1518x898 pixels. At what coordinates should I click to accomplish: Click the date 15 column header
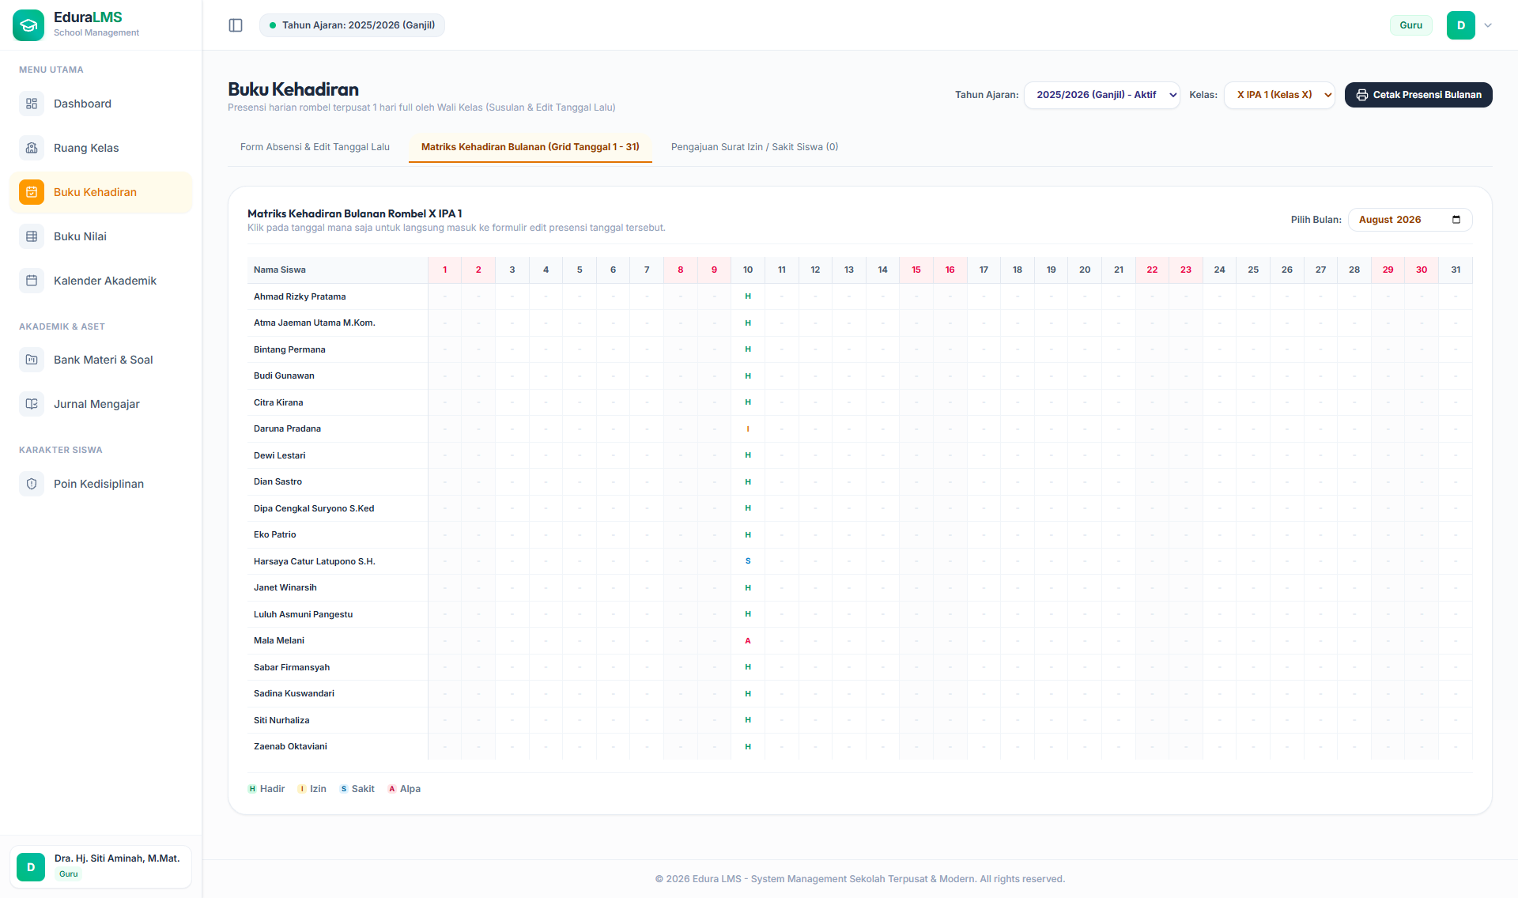(916, 270)
